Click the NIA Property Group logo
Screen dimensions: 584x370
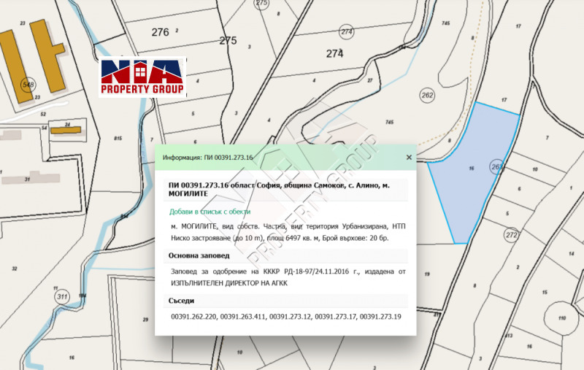coord(142,77)
